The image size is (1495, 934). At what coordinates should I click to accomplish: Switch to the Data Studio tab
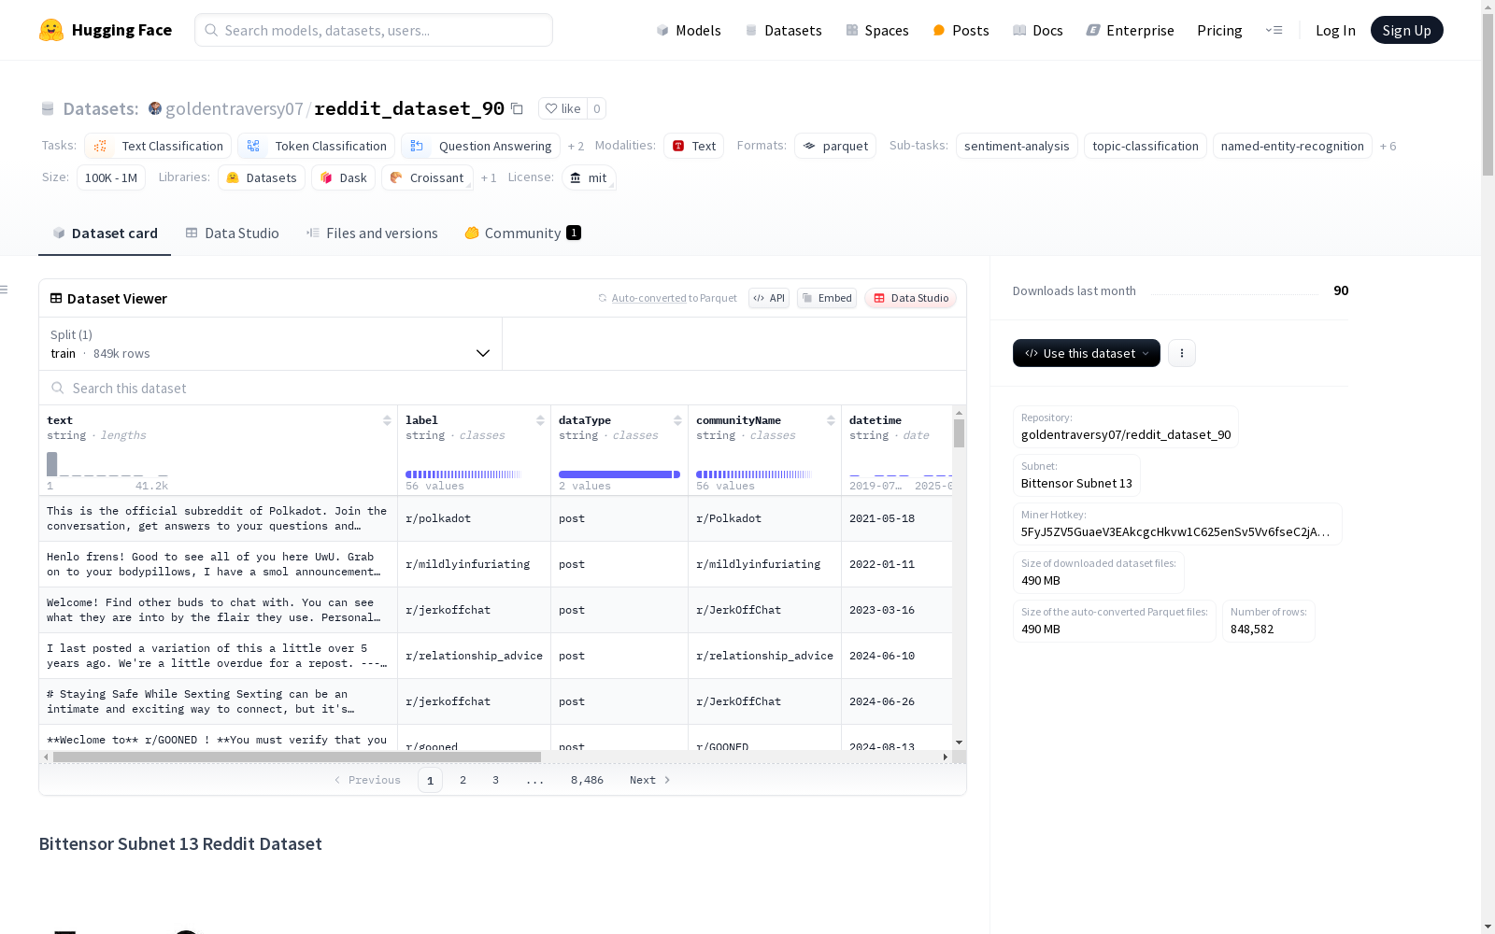(233, 233)
